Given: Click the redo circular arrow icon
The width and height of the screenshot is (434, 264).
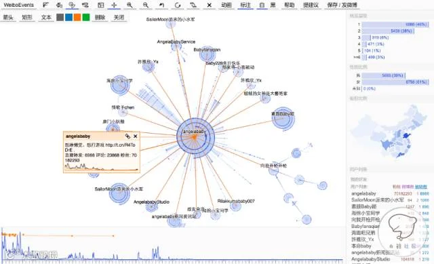Looking at the screenshot, I should click(178, 5).
